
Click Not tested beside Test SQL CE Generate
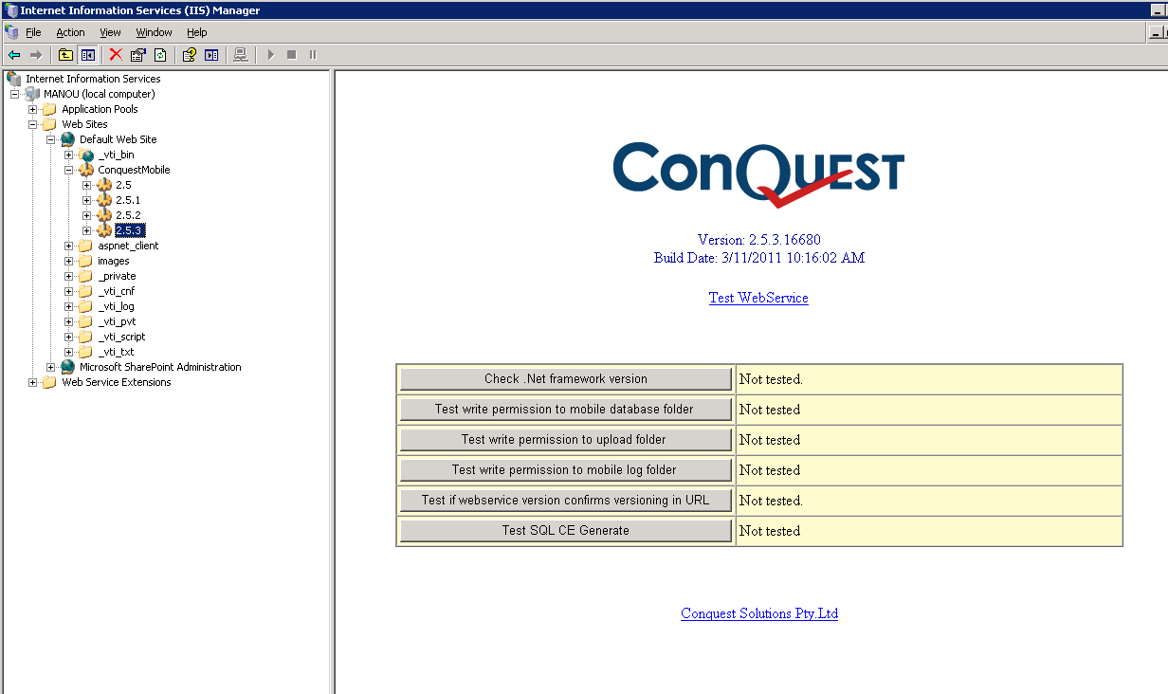pyautogui.click(x=770, y=531)
